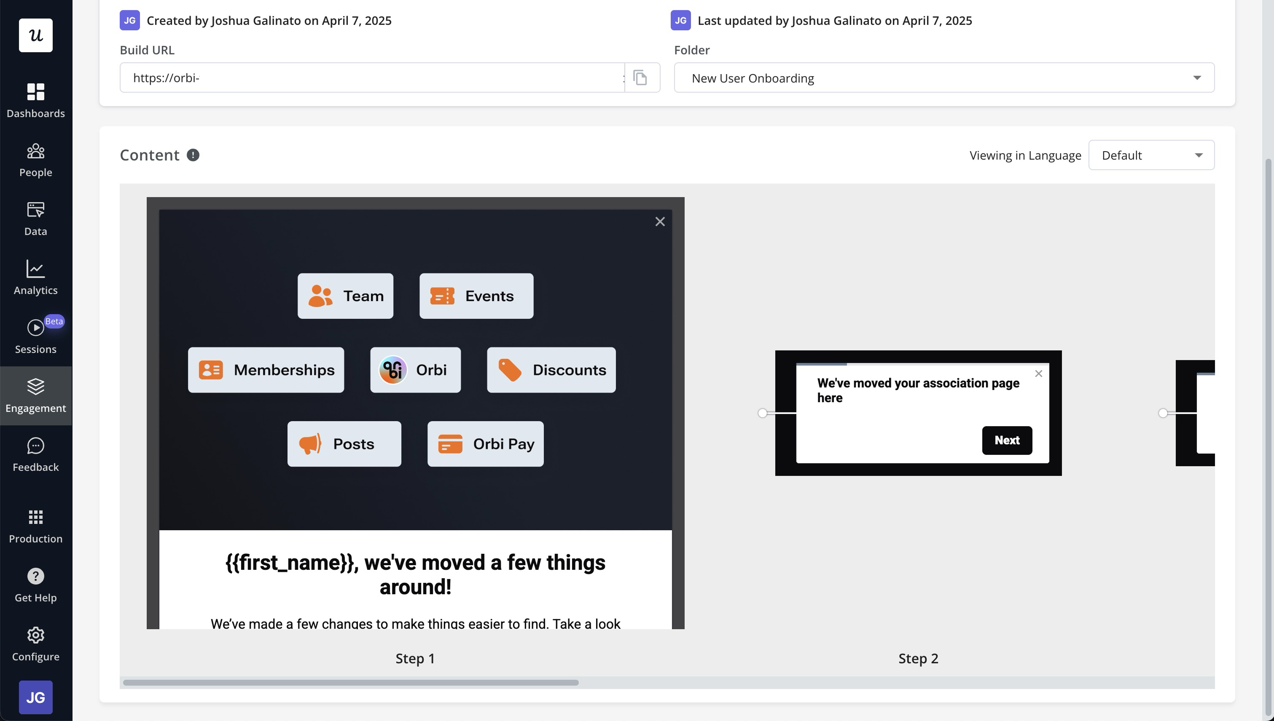1274x721 pixels.
Task: Click Next in Step 2 tooltip
Action: pyautogui.click(x=1007, y=440)
